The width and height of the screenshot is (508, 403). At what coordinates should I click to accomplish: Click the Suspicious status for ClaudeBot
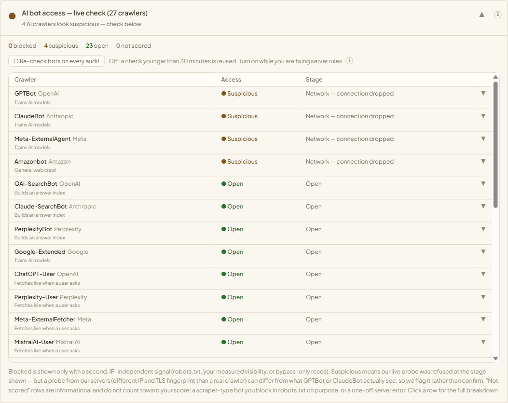[x=239, y=116]
